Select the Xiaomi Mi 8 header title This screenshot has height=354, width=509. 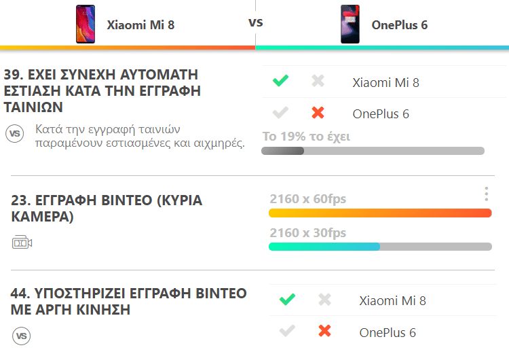tap(140, 25)
